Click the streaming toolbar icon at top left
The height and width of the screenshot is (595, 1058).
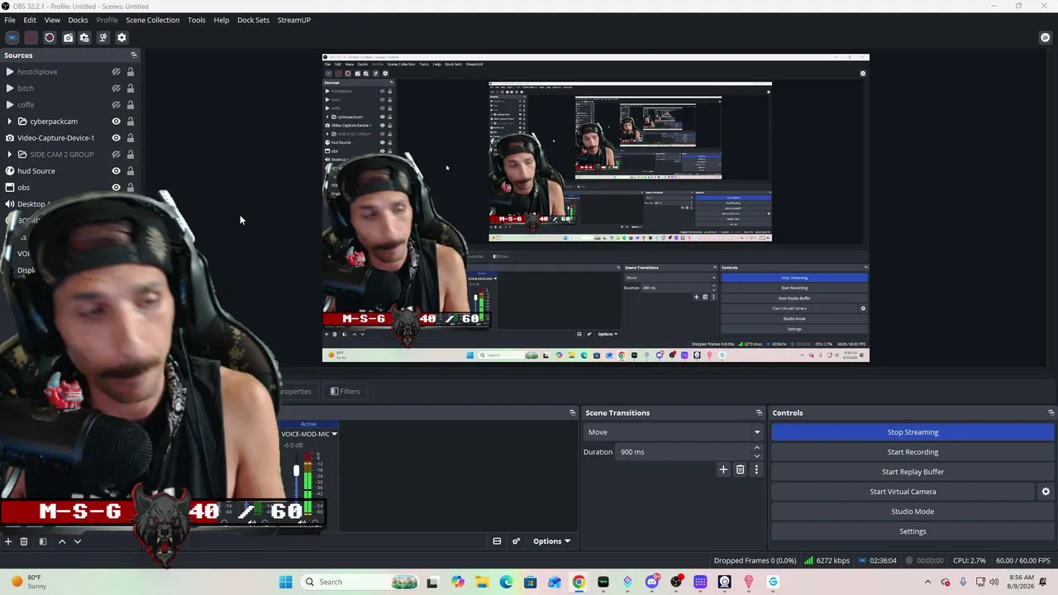(x=12, y=37)
